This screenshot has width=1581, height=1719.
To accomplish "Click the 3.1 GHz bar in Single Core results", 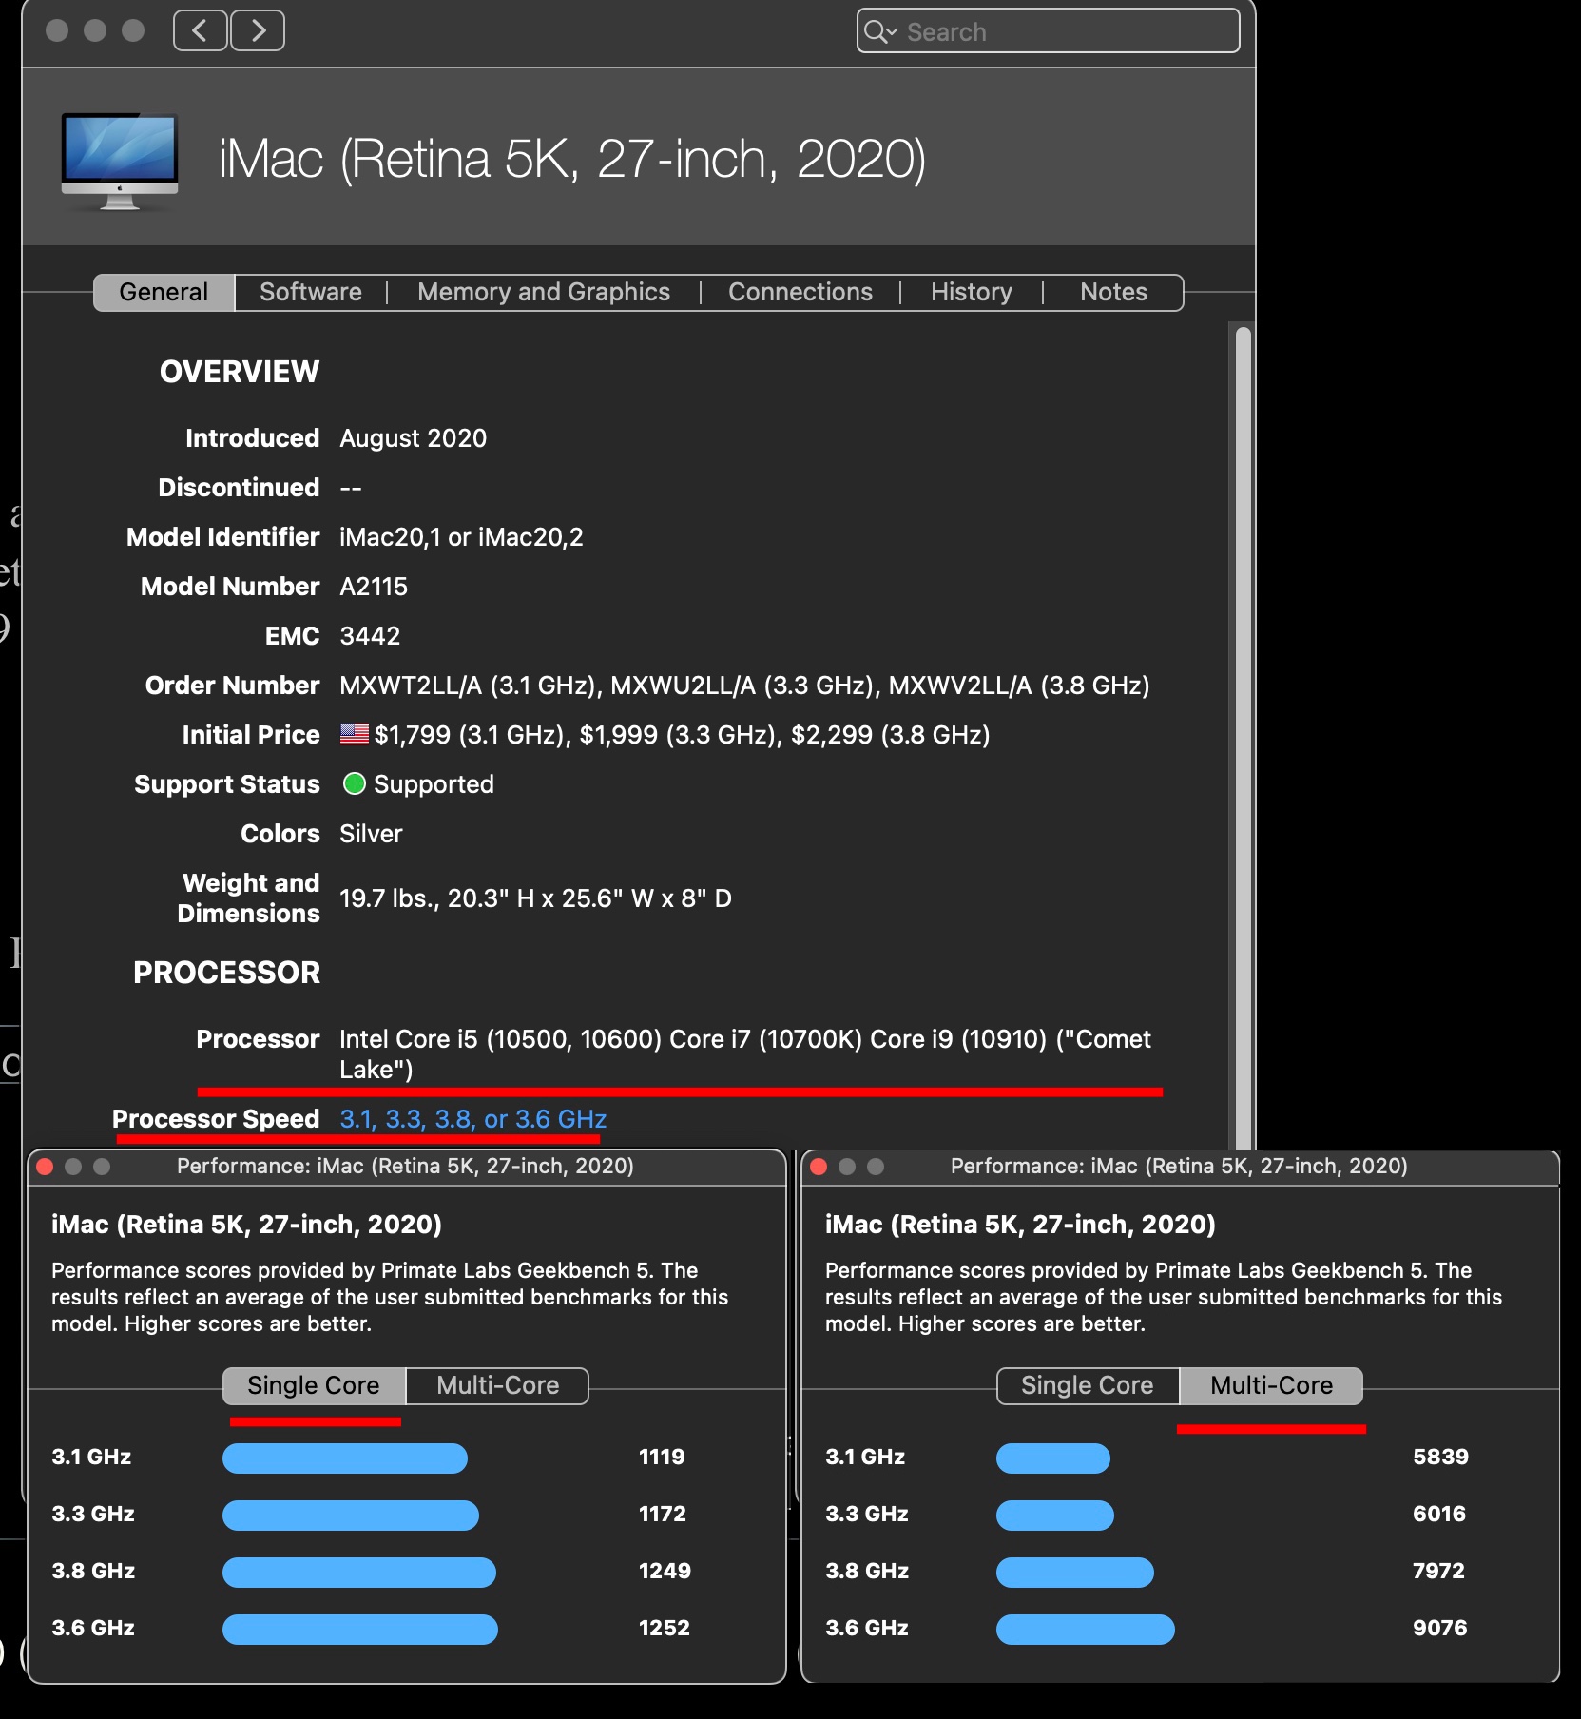I will (345, 1458).
